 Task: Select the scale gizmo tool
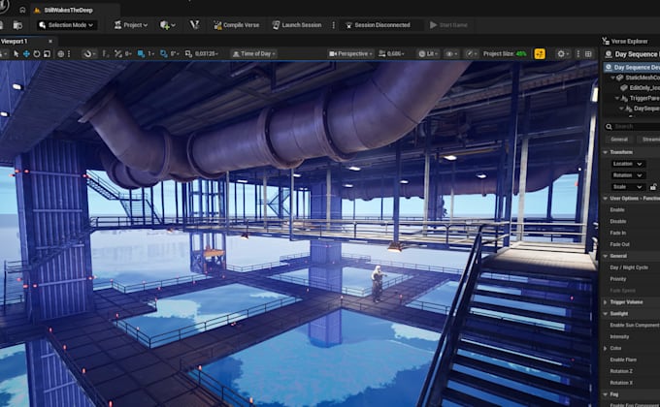coord(48,54)
